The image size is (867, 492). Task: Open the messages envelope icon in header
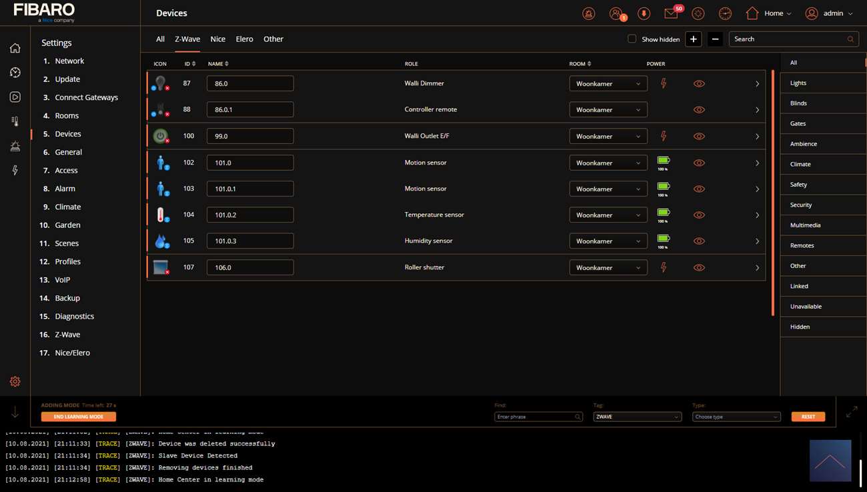point(671,13)
